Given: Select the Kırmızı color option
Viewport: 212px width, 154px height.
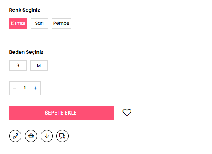Looking at the screenshot, I should coord(18,23).
